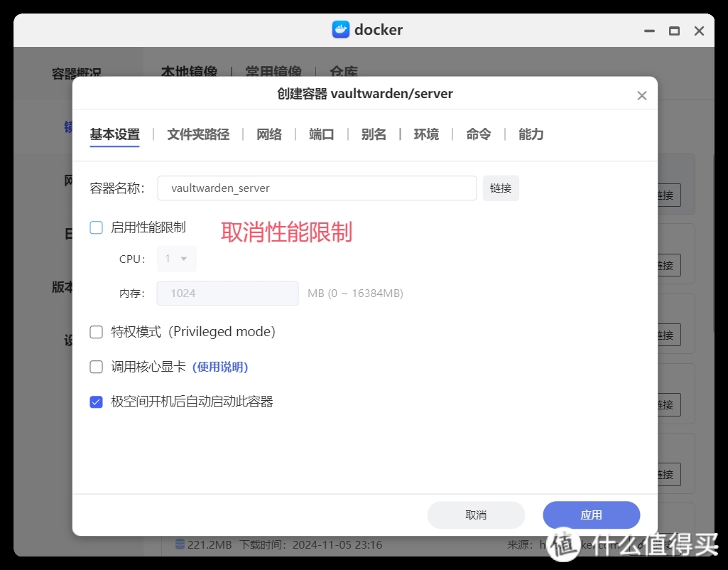The height and width of the screenshot is (570, 728).
Task: Open the 命令 tab
Action: click(479, 134)
